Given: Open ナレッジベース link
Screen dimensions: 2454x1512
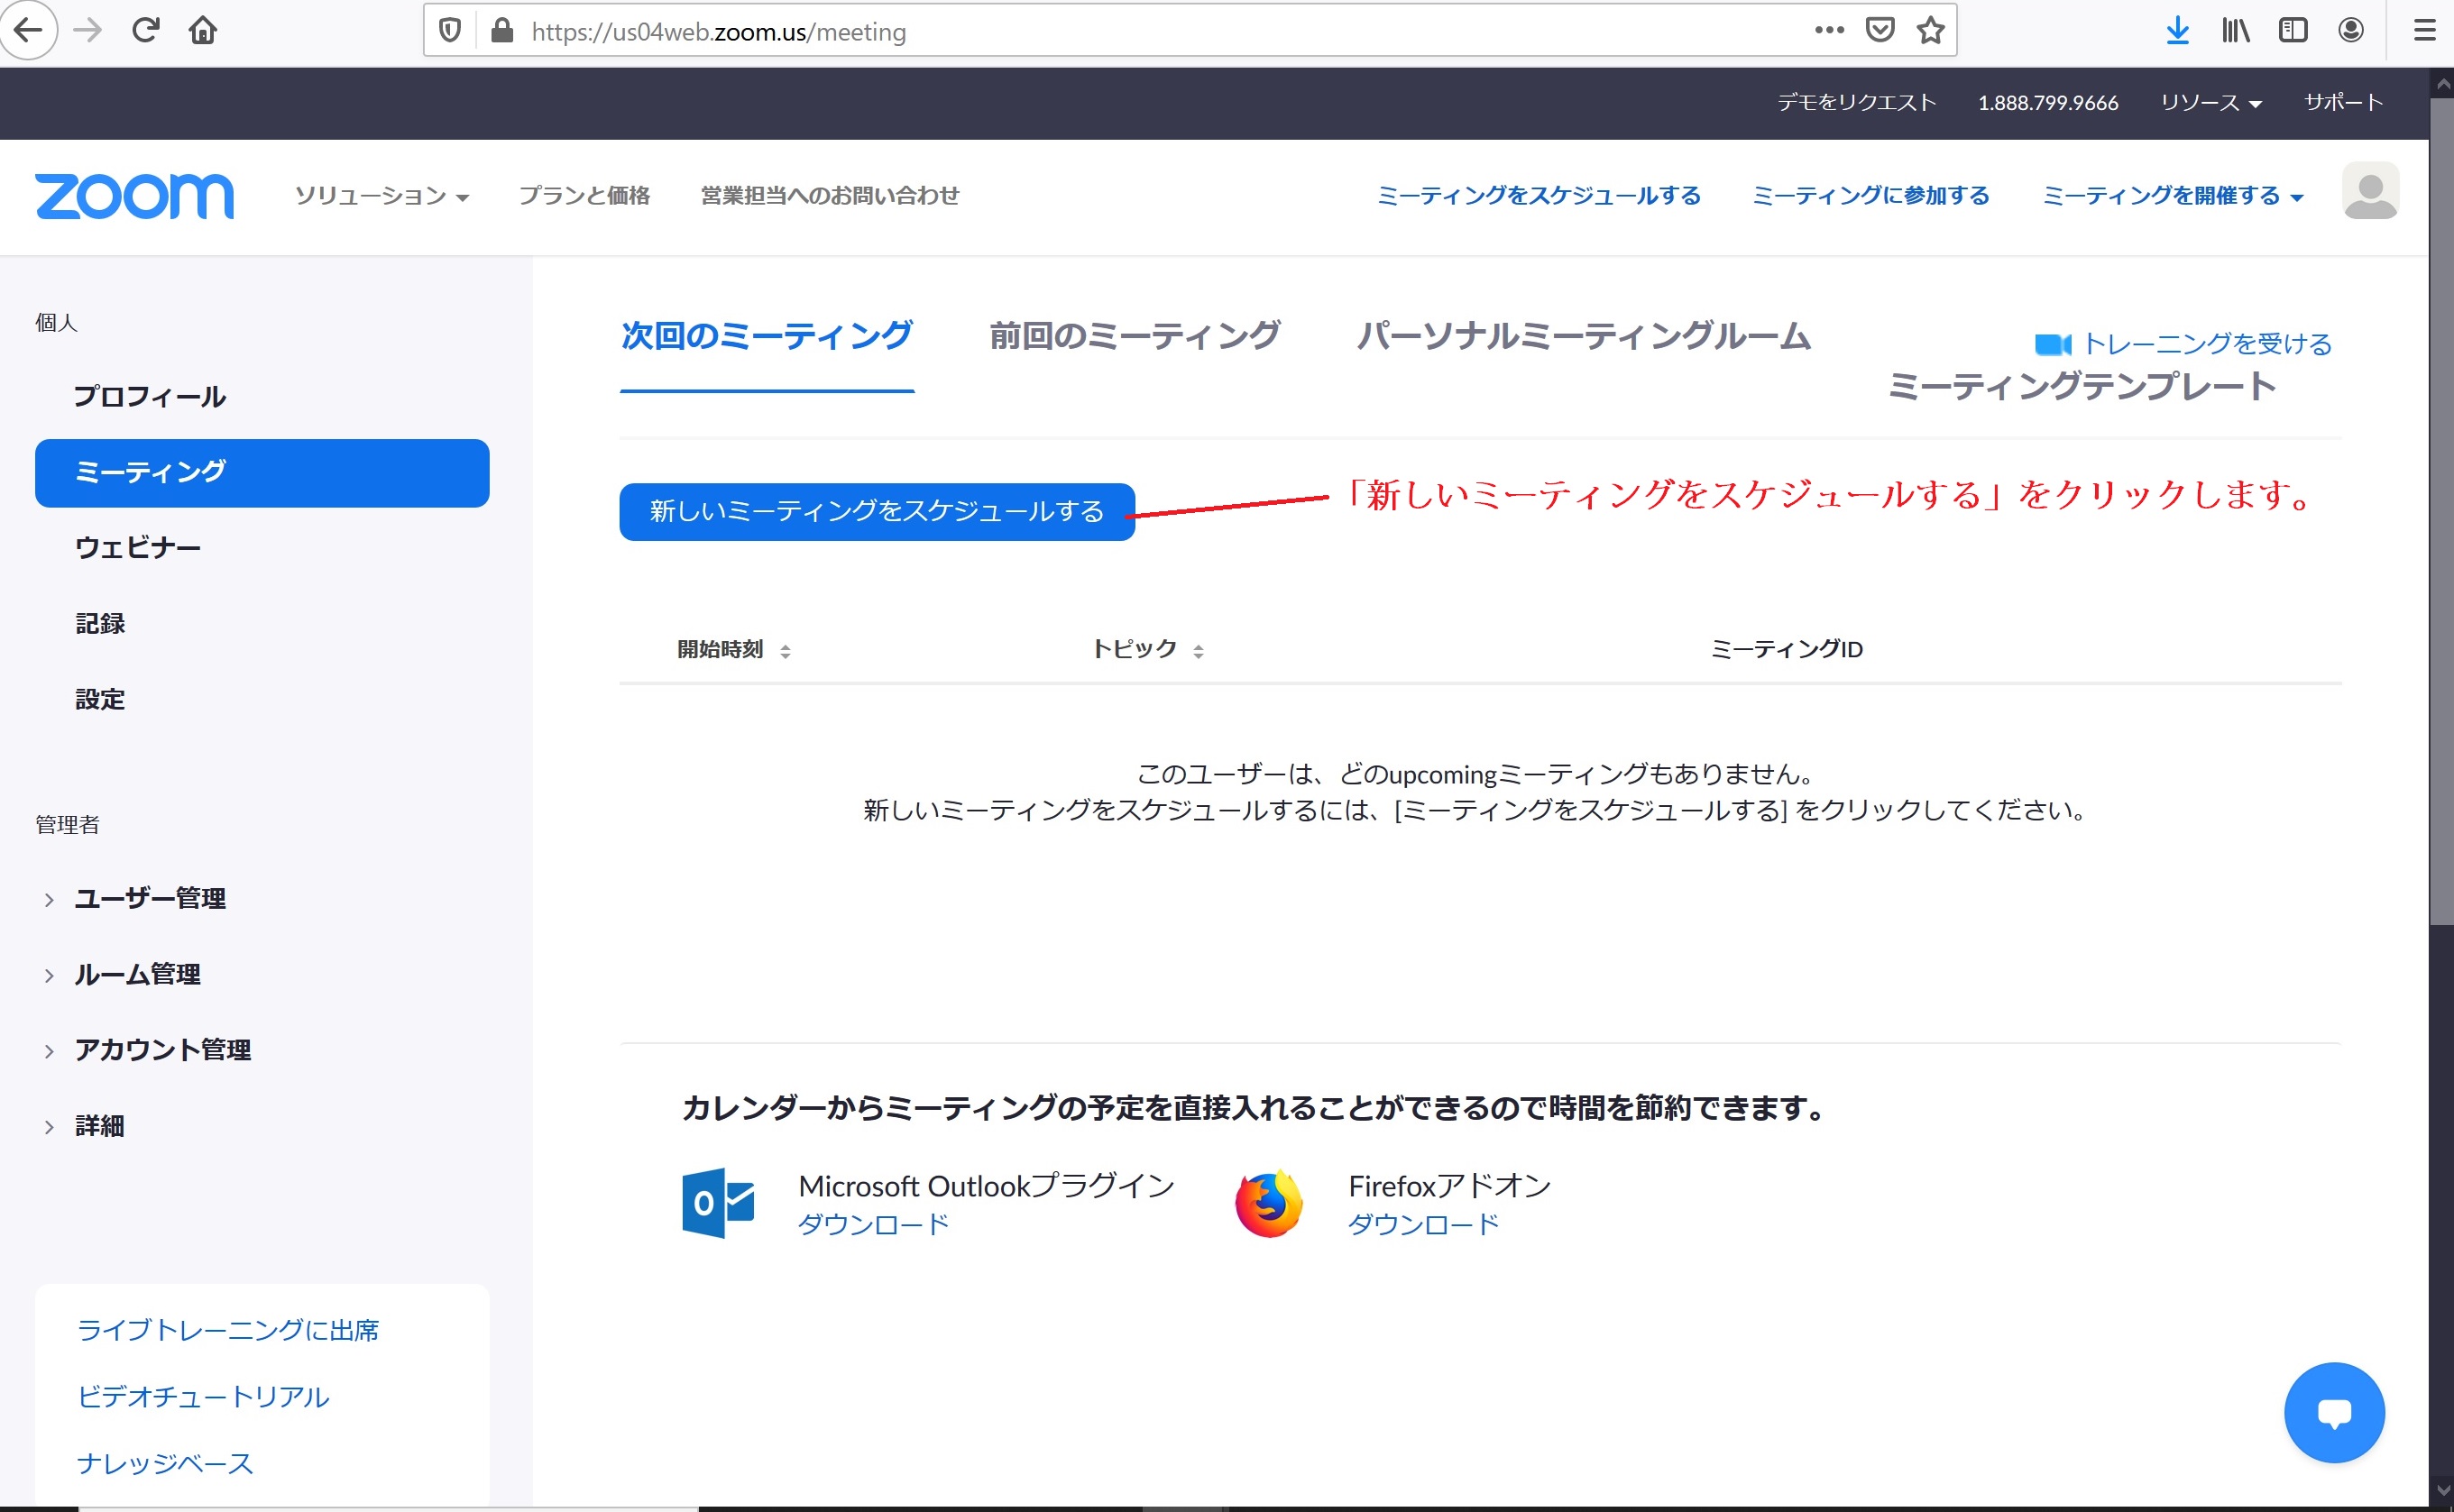Looking at the screenshot, I should pos(165,1464).
